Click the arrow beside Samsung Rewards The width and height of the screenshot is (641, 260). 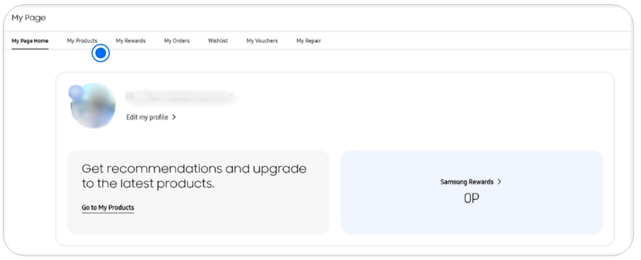coord(500,182)
